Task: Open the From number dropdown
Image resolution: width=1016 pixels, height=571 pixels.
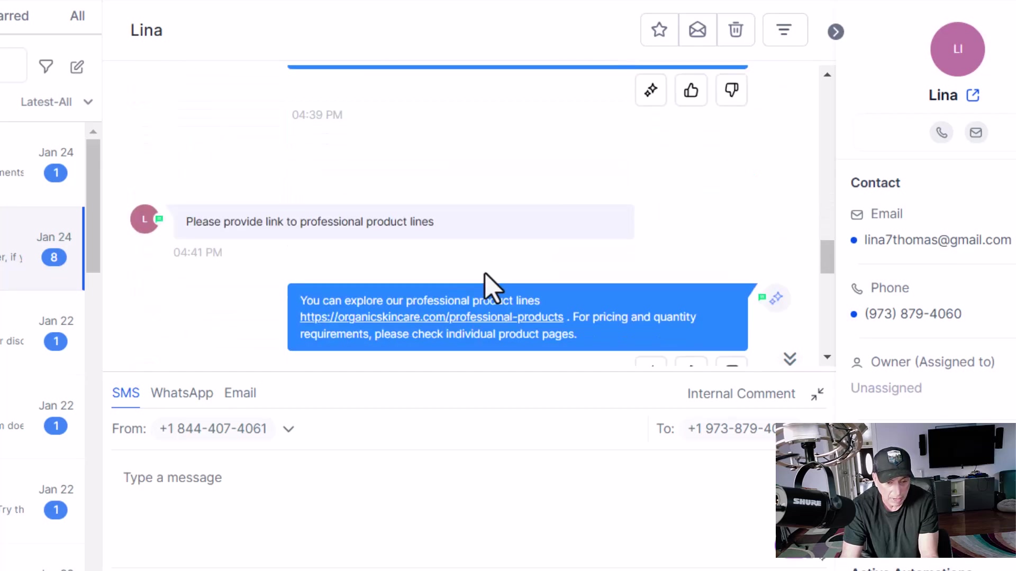Action: tap(288, 429)
